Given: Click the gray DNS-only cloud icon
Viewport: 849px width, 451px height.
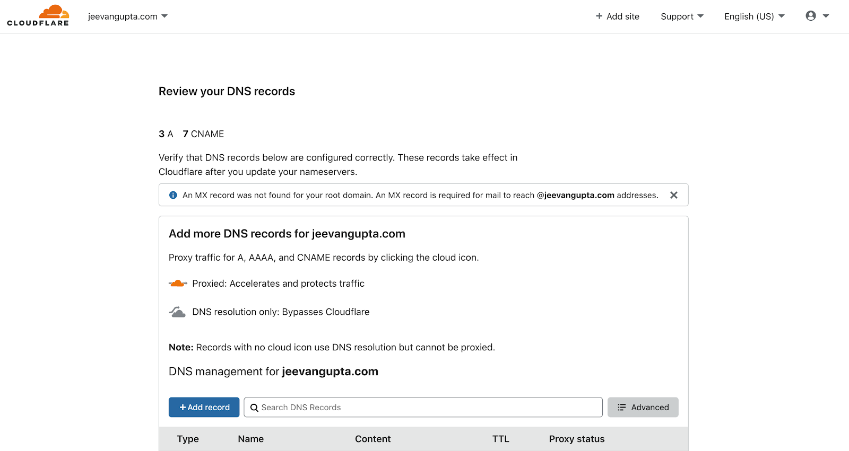Looking at the screenshot, I should (x=177, y=312).
